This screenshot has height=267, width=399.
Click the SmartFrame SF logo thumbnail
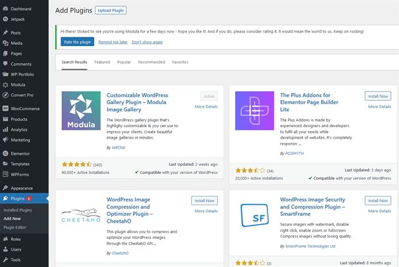[x=254, y=215]
